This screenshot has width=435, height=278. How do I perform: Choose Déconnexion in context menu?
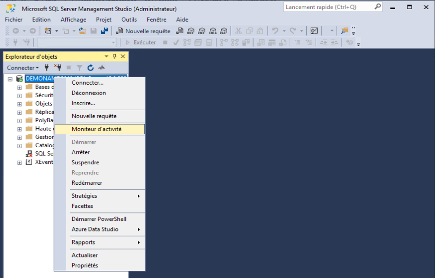coord(100,93)
